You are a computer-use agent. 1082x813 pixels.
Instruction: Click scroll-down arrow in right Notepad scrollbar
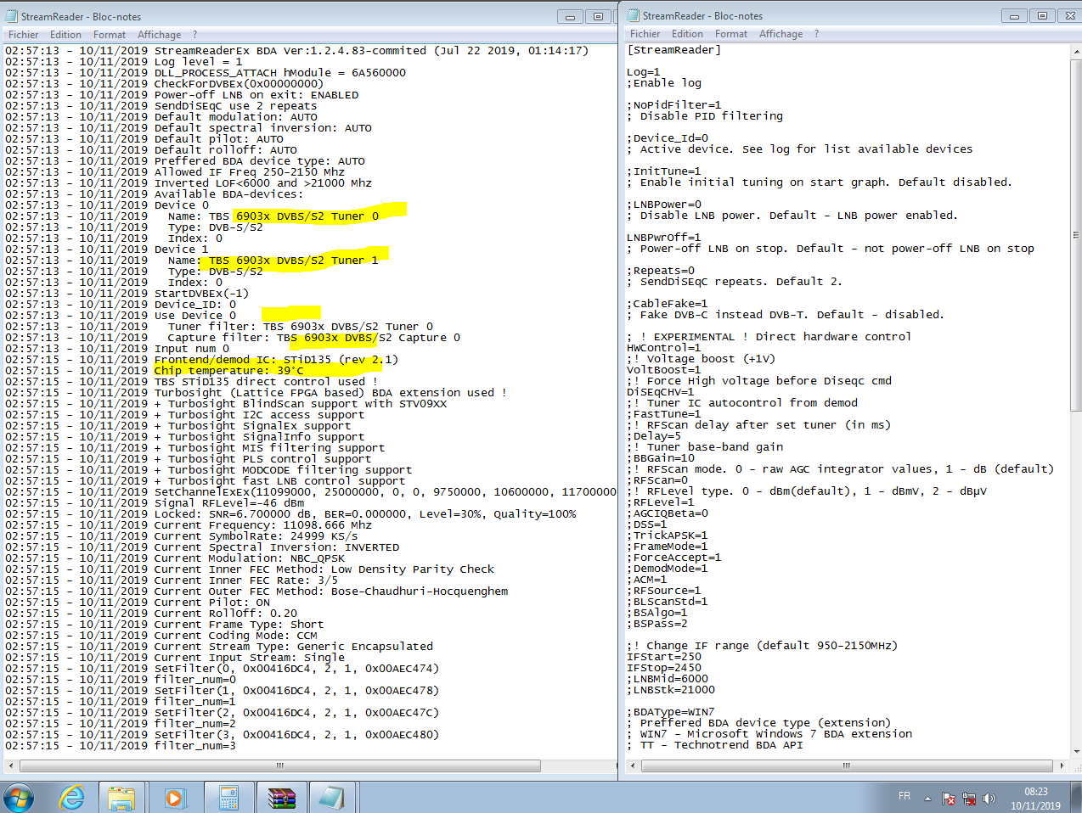[x=1076, y=751]
